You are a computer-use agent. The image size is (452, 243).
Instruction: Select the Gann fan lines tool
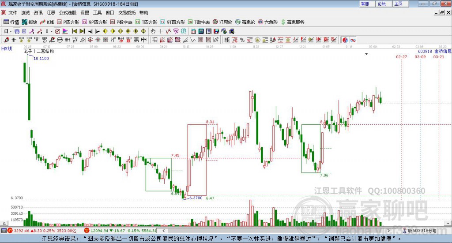click(x=162, y=40)
